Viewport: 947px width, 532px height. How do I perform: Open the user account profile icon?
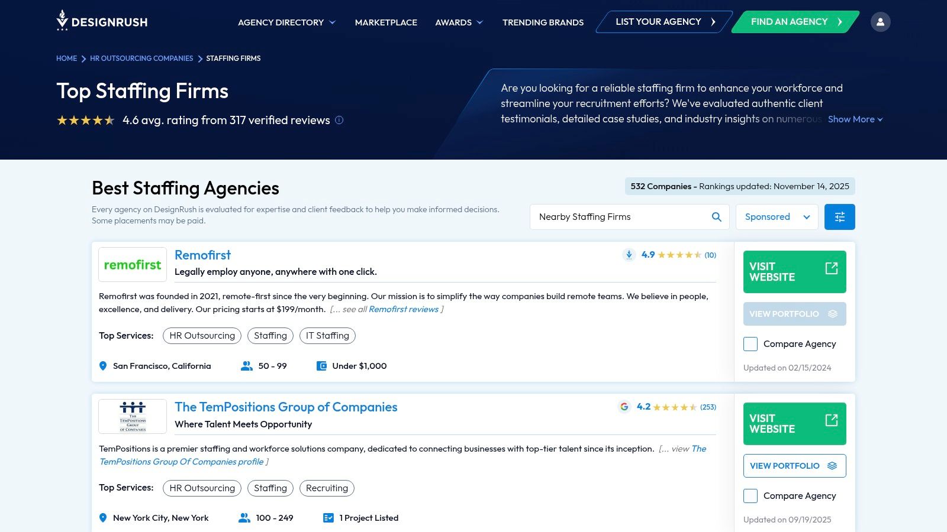click(x=880, y=22)
